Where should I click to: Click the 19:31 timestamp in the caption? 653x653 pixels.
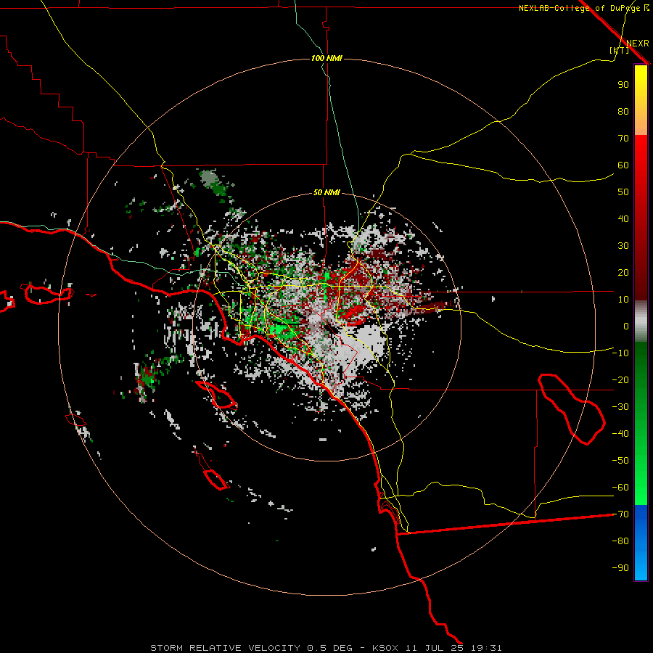coord(486,648)
